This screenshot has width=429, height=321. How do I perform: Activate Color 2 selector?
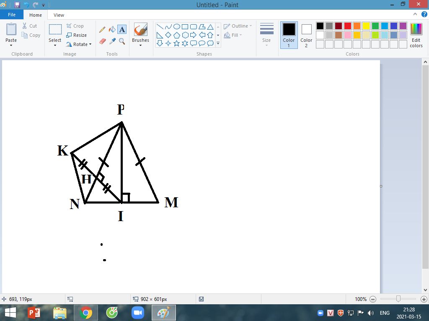[x=306, y=35]
